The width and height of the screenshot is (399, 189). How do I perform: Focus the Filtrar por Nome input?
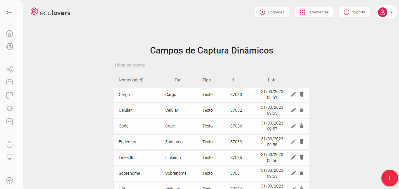139,65
